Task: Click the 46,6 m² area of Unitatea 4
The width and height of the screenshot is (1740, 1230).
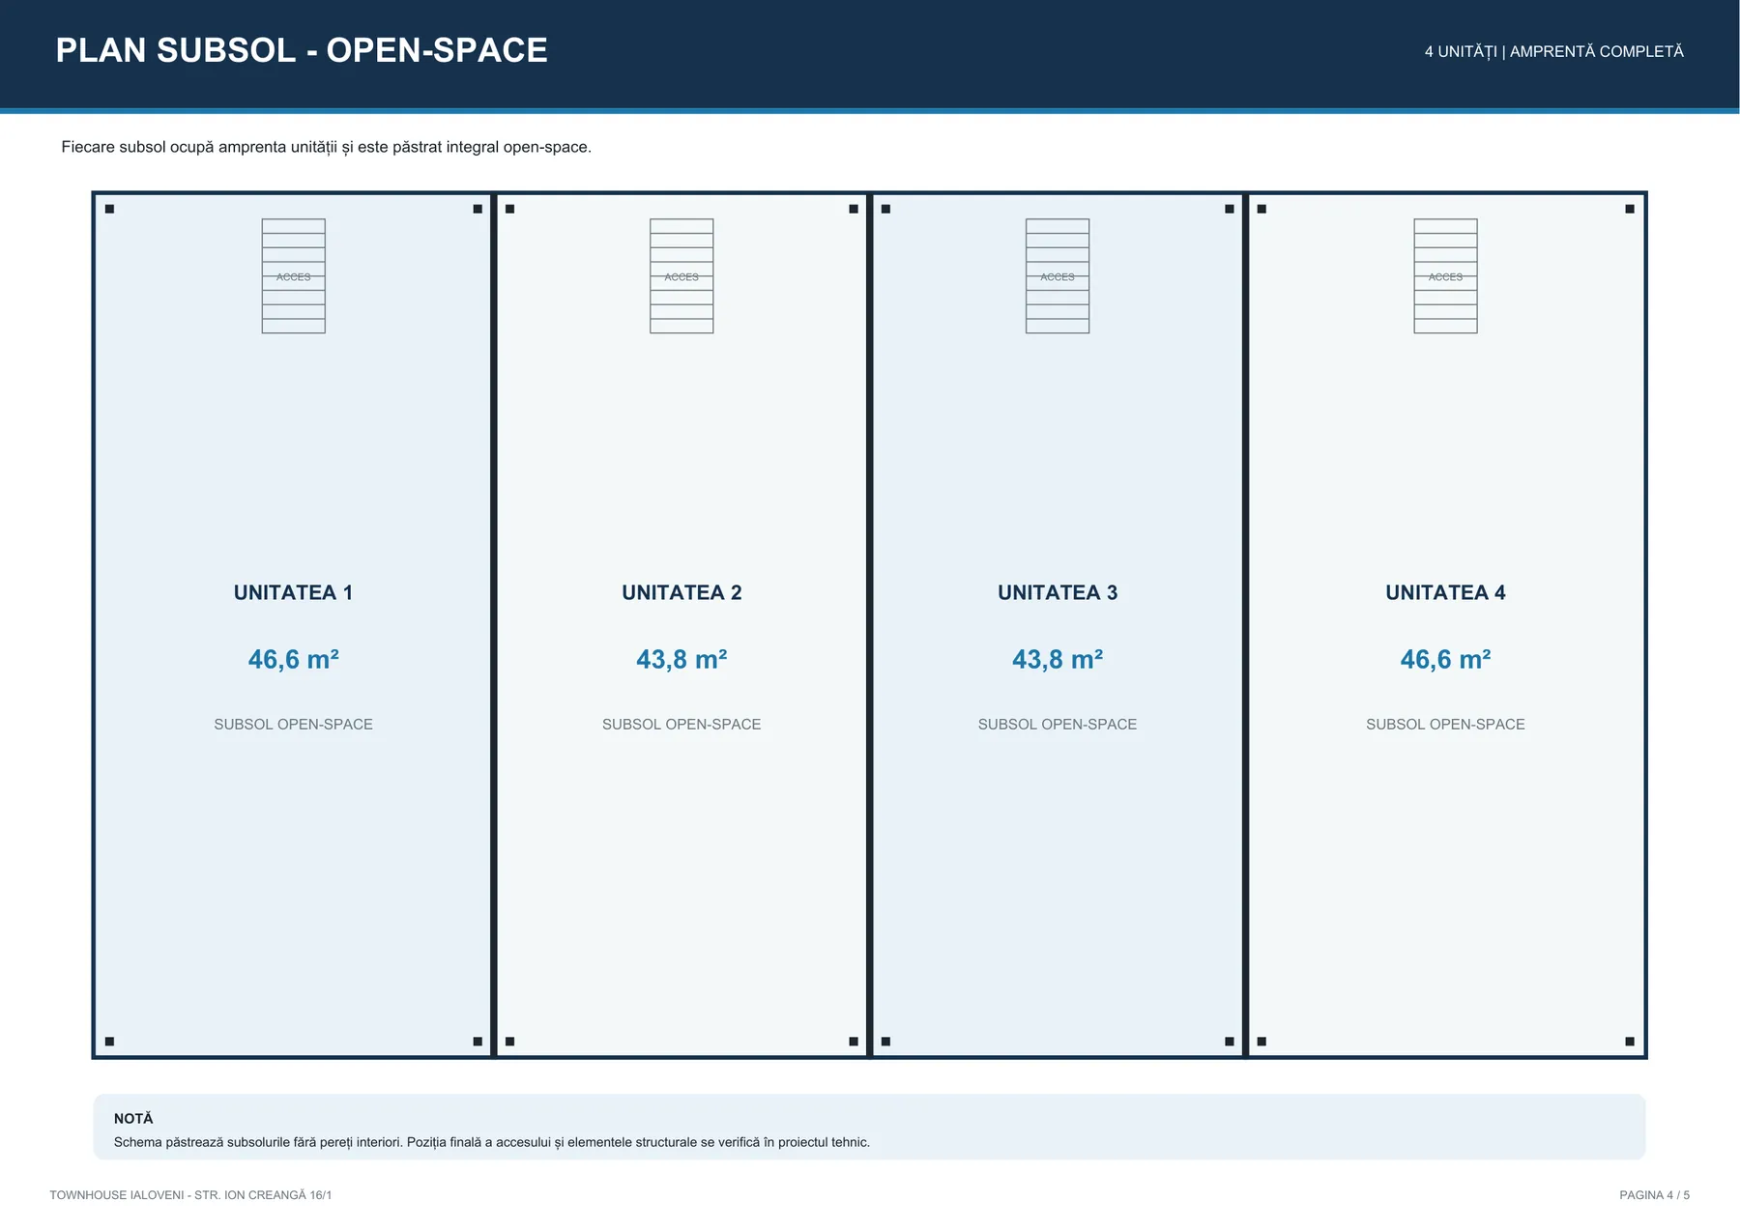Action: click(x=1445, y=659)
